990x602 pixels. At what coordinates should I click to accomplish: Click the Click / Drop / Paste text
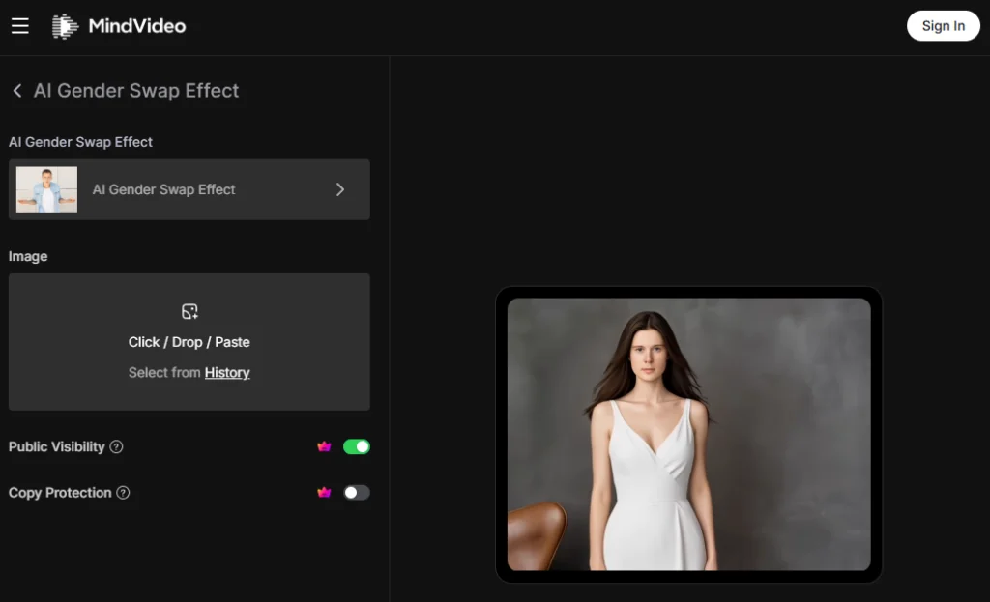coord(189,342)
